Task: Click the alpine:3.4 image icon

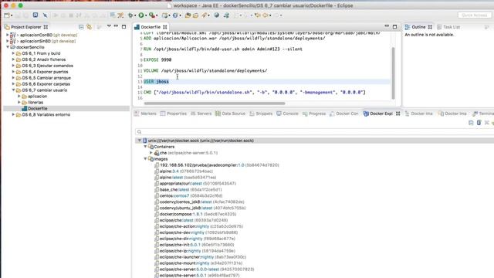Action: pyautogui.click(x=157, y=171)
